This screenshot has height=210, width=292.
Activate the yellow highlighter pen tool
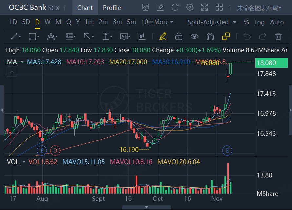pyautogui.click(x=163, y=36)
